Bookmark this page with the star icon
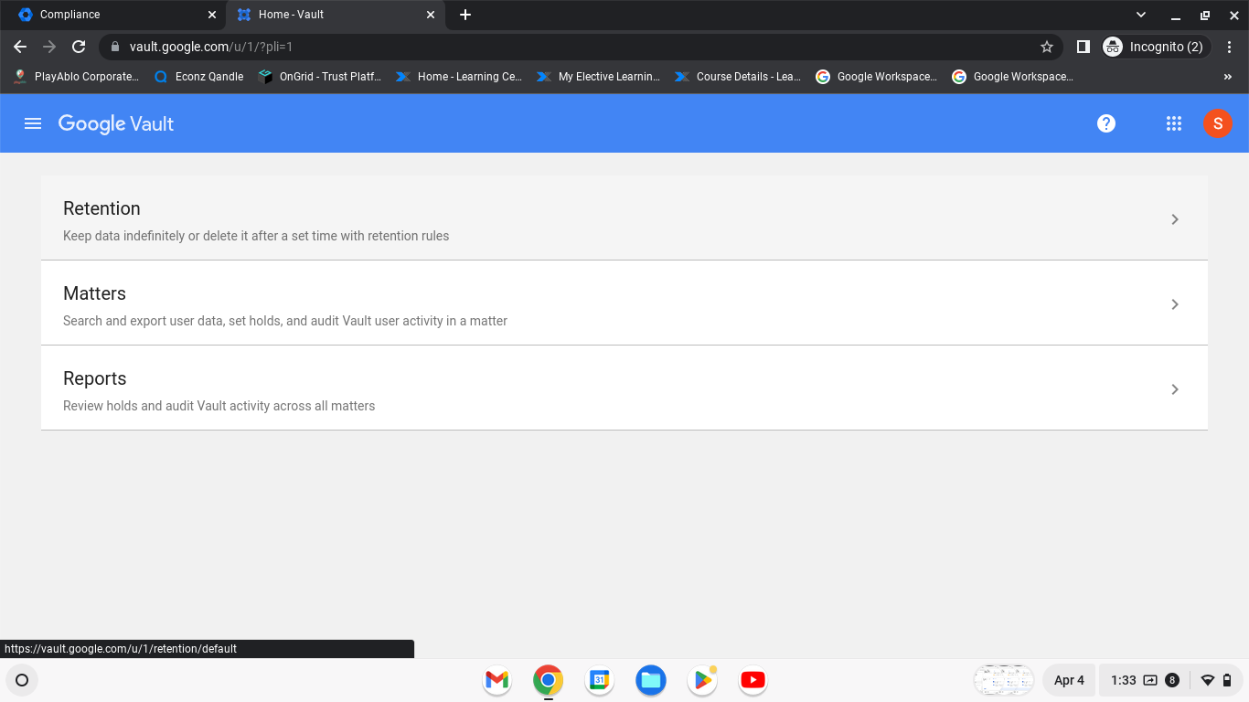1249x702 pixels. click(1047, 47)
